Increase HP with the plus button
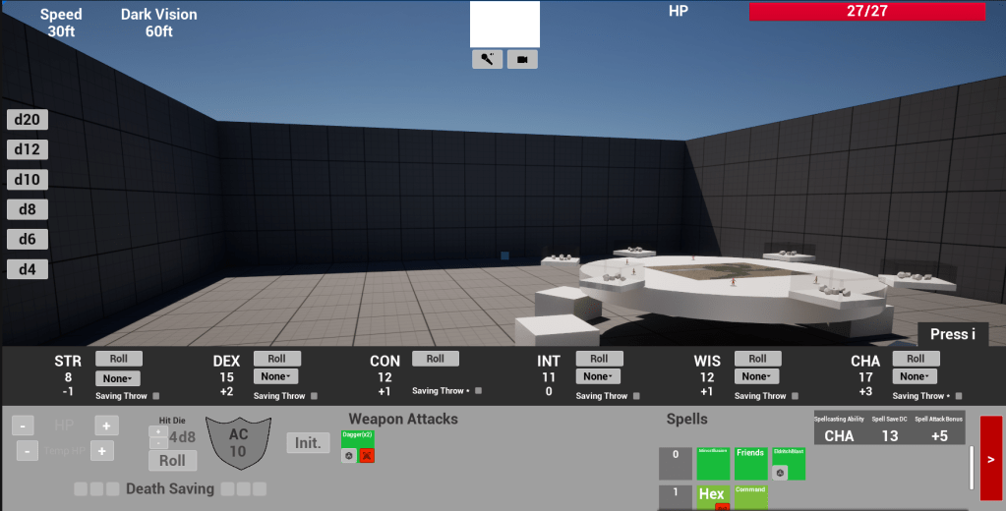Image resolution: width=1006 pixels, height=511 pixels. pos(105,426)
